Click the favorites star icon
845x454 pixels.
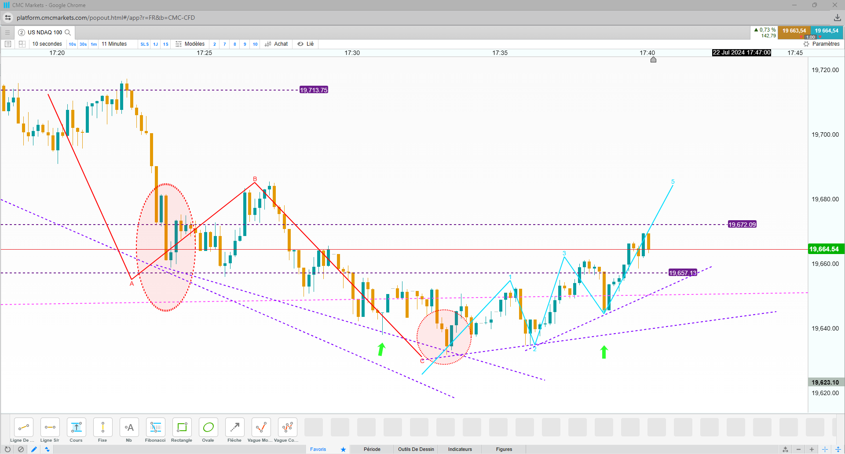(343, 449)
